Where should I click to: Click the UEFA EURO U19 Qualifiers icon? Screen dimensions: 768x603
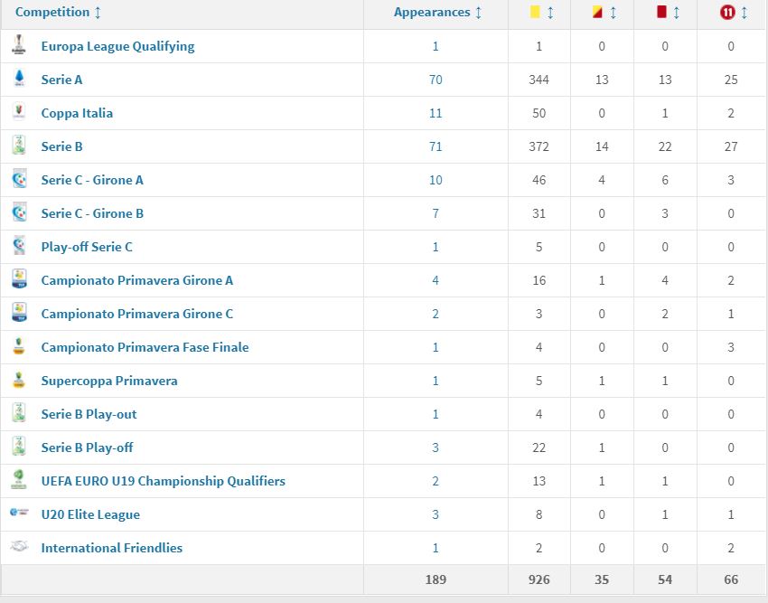(19, 480)
